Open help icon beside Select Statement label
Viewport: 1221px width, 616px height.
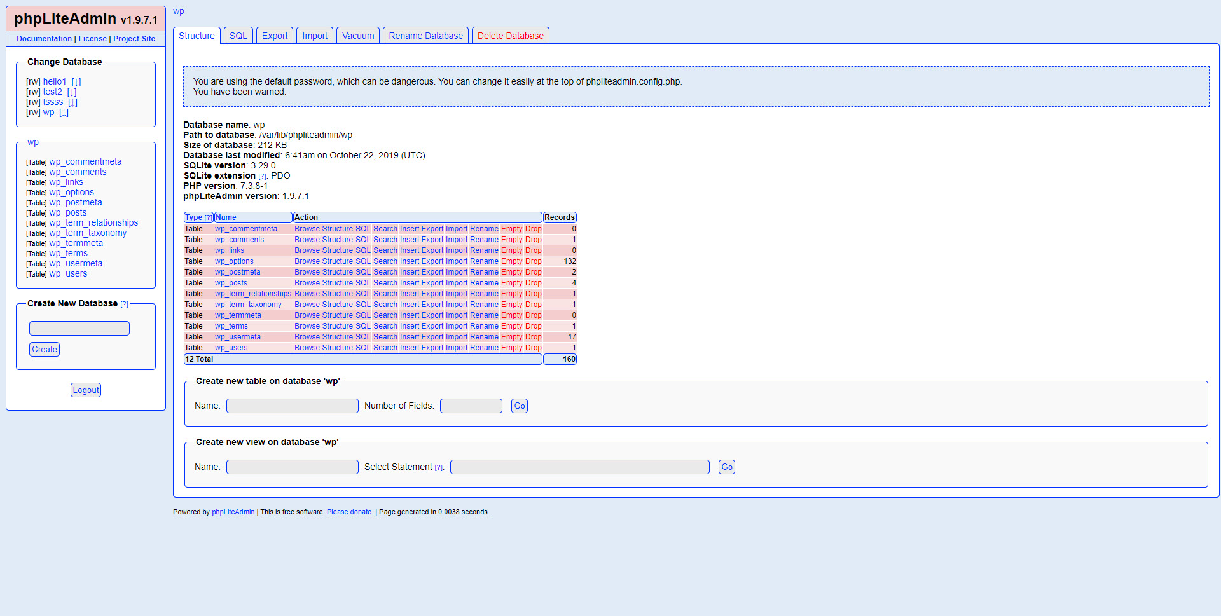pos(438,467)
